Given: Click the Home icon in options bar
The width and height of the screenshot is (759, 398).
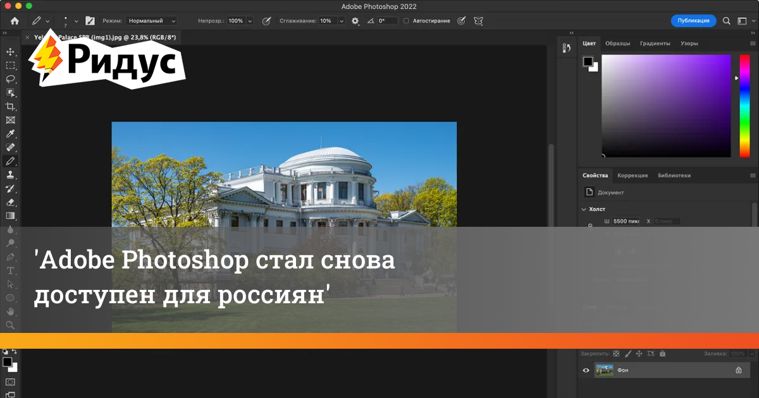Looking at the screenshot, I should [x=15, y=21].
